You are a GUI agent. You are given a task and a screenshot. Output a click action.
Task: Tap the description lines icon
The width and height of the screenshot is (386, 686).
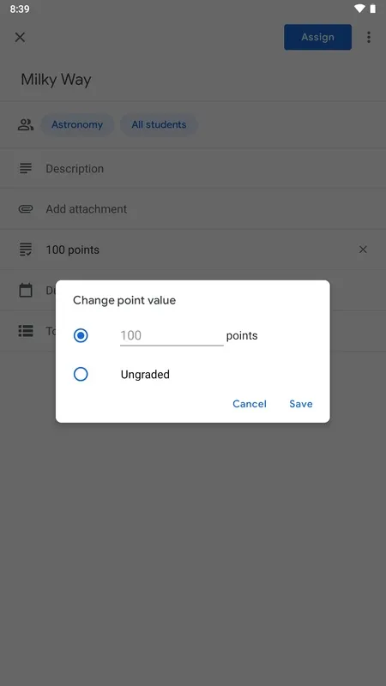26,168
